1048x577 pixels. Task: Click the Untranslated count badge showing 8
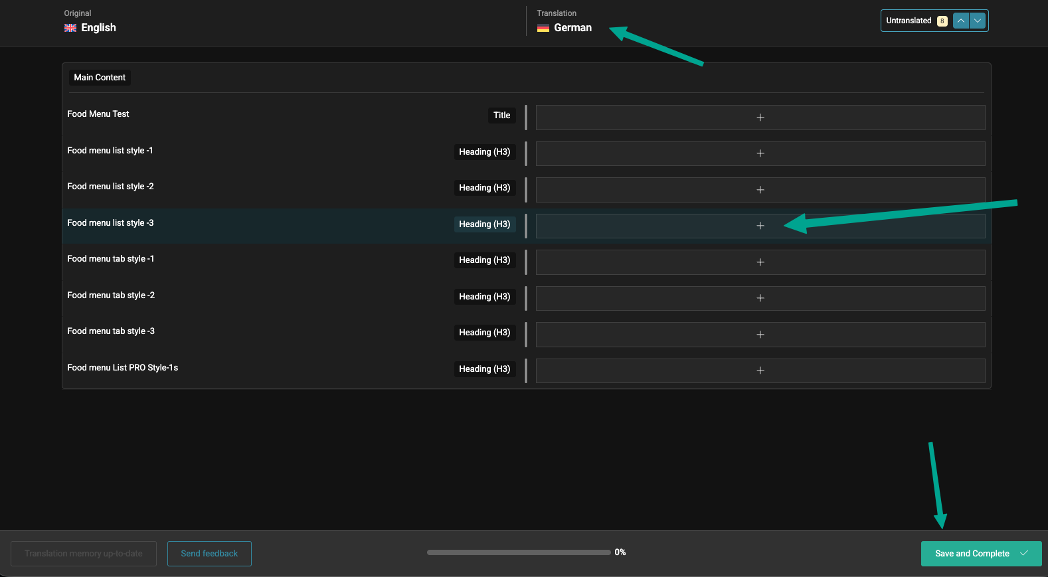coord(942,21)
